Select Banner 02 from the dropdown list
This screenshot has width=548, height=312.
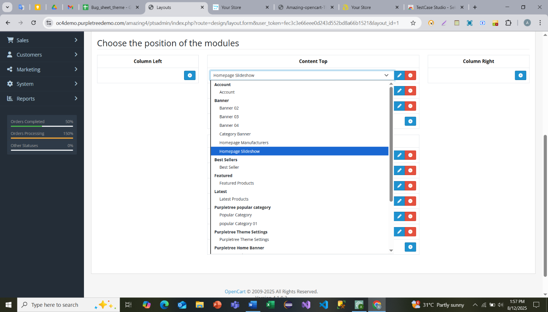[x=299, y=108]
